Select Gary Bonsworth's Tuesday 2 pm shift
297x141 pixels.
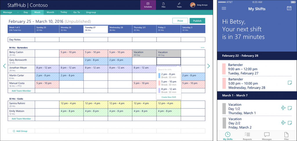tap(96, 61)
